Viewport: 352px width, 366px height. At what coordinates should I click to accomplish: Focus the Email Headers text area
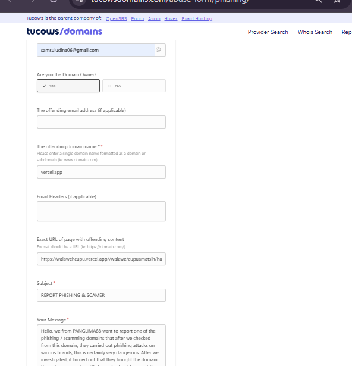pos(101,211)
